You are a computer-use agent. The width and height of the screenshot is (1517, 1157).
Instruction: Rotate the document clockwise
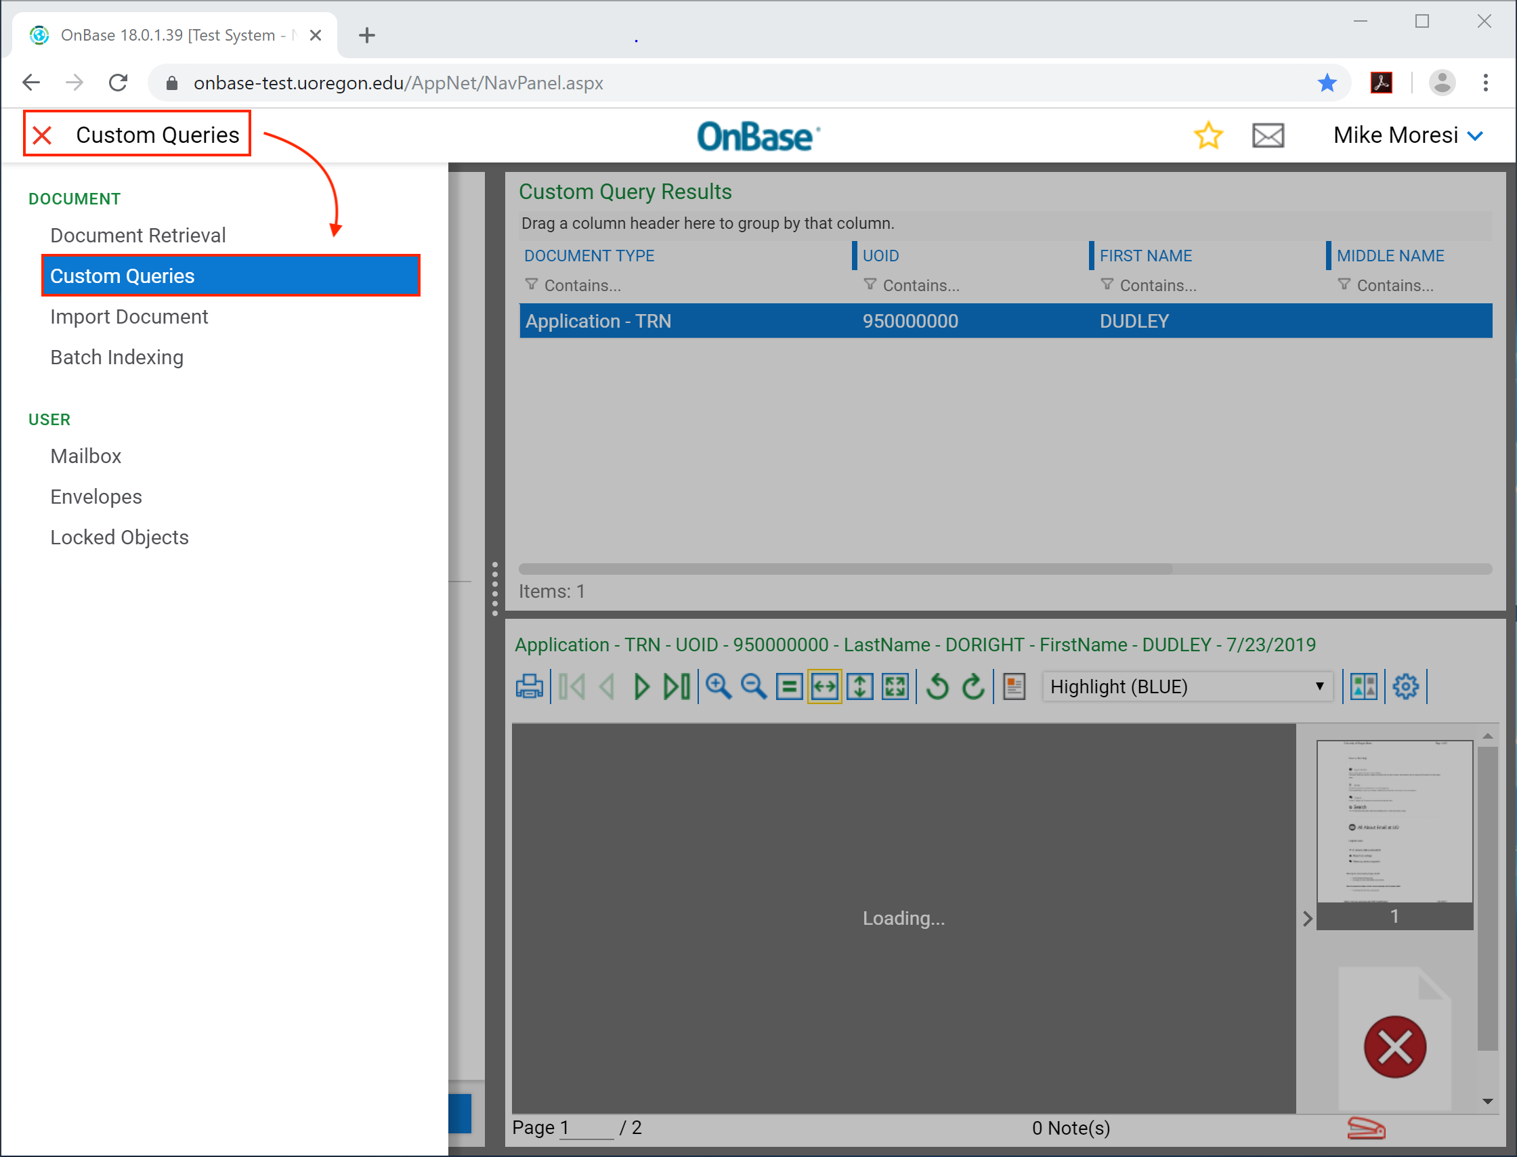coord(973,686)
